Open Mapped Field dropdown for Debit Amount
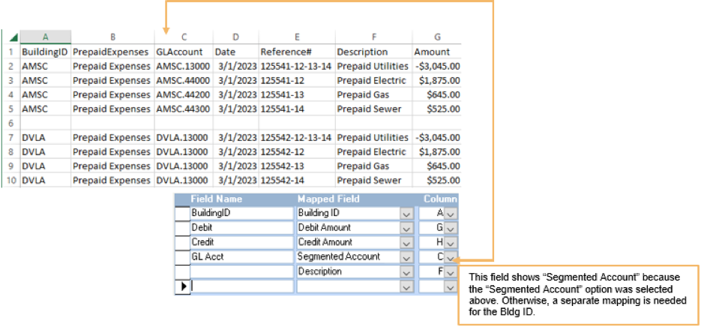This screenshot has width=701, height=327. [x=406, y=228]
